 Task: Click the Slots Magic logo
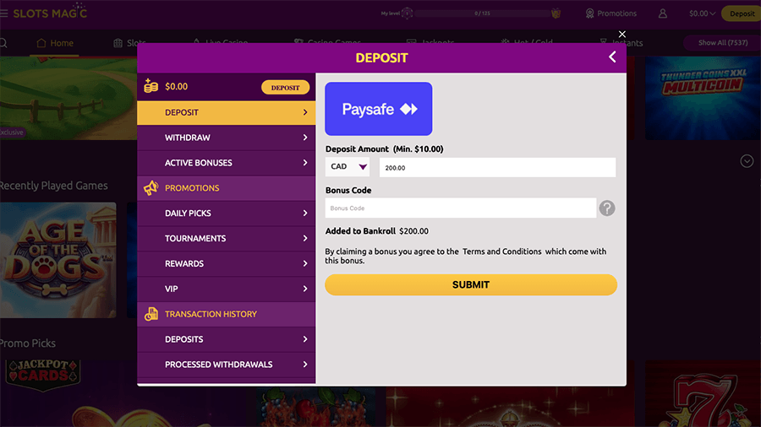pyautogui.click(x=50, y=12)
